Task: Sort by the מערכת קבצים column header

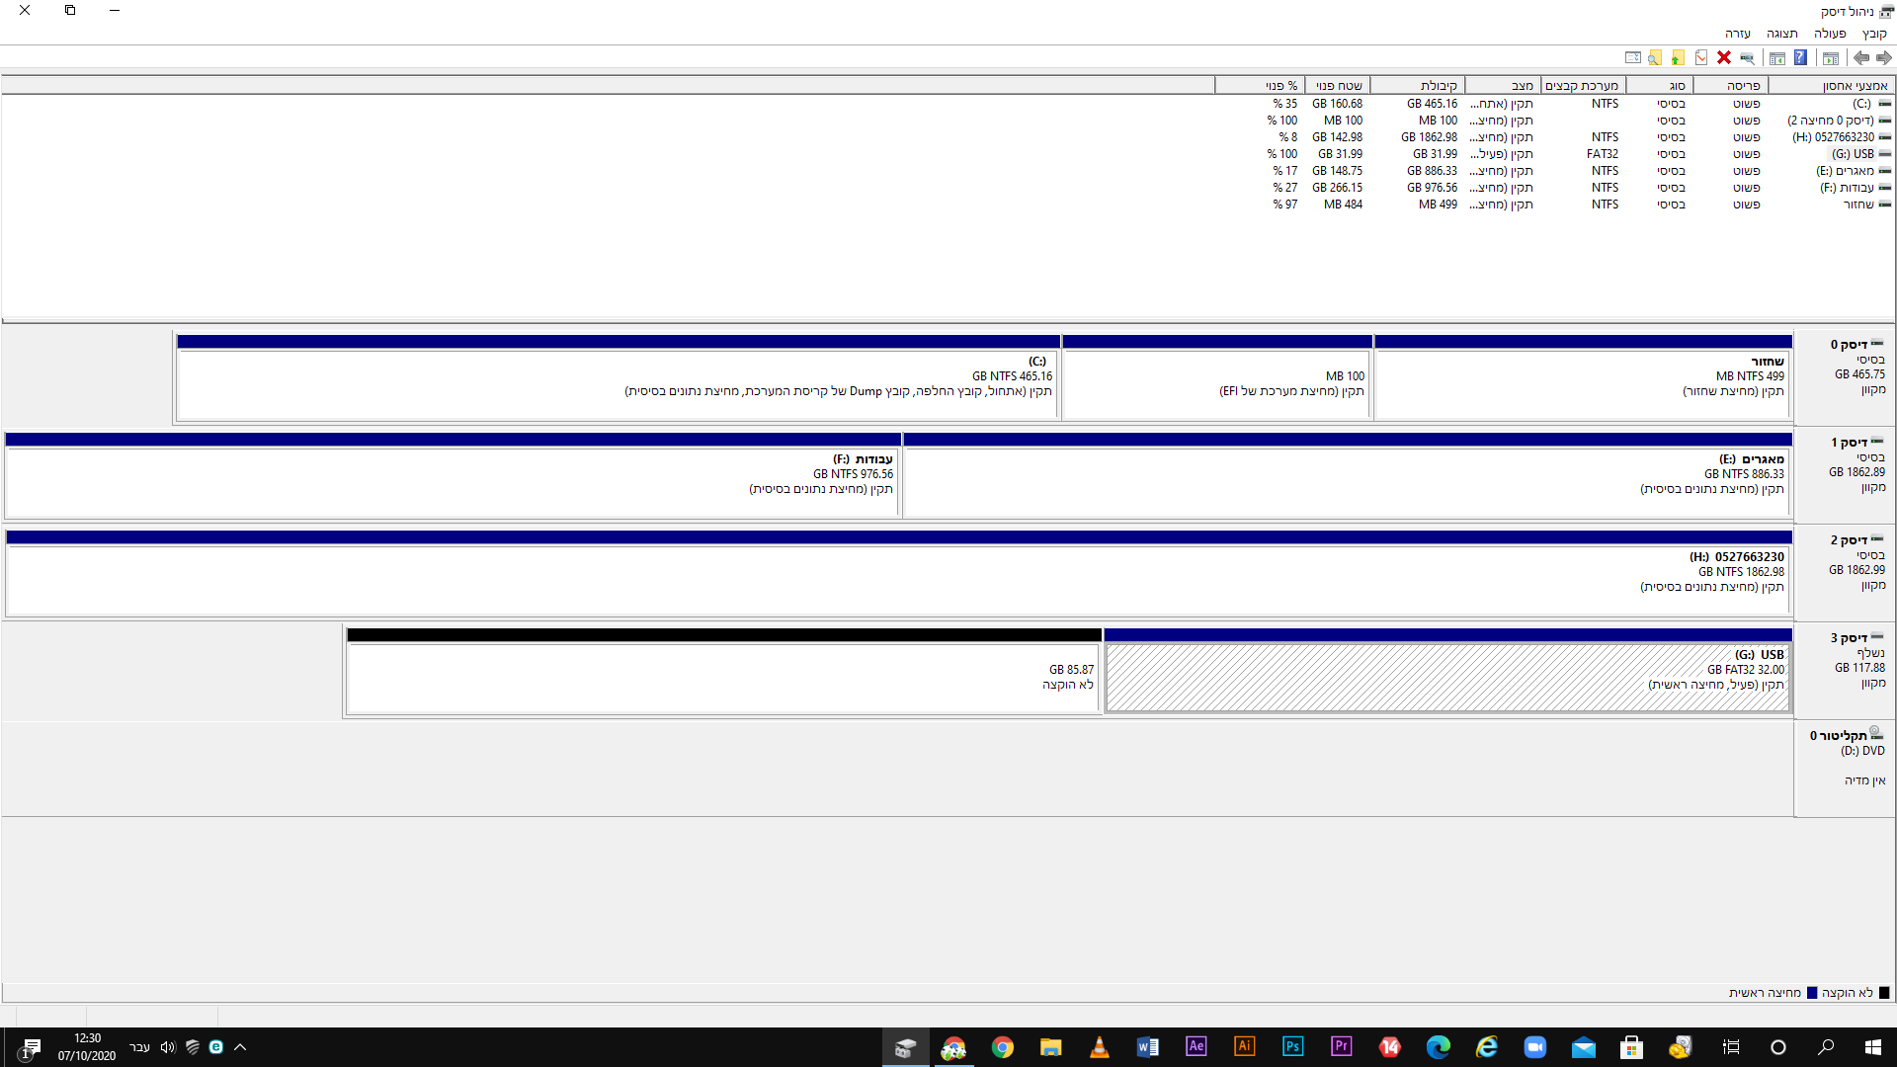Action: pyautogui.click(x=1581, y=86)
